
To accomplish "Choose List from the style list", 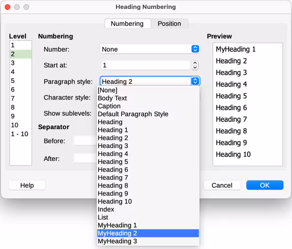I will tap(148, 218).
